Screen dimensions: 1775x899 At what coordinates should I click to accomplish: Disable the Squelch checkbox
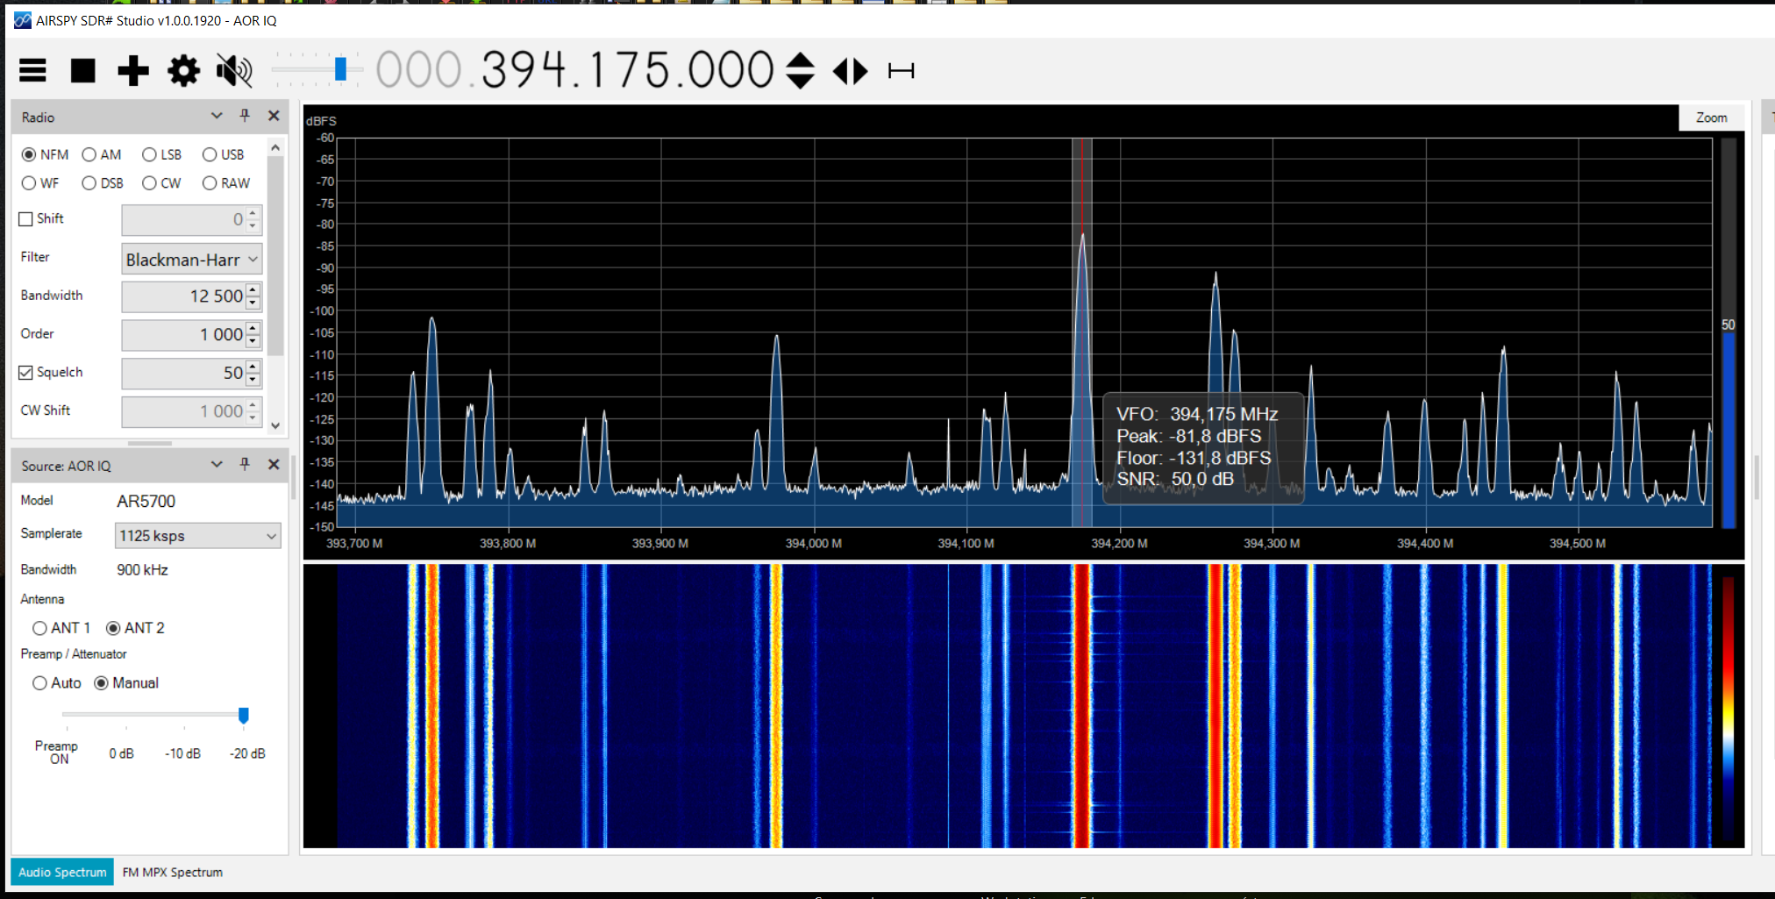[x=26, y=373]
